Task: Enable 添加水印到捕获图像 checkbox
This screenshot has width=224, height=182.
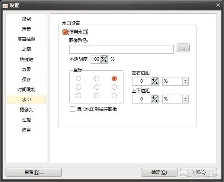Action: (73, 109)
